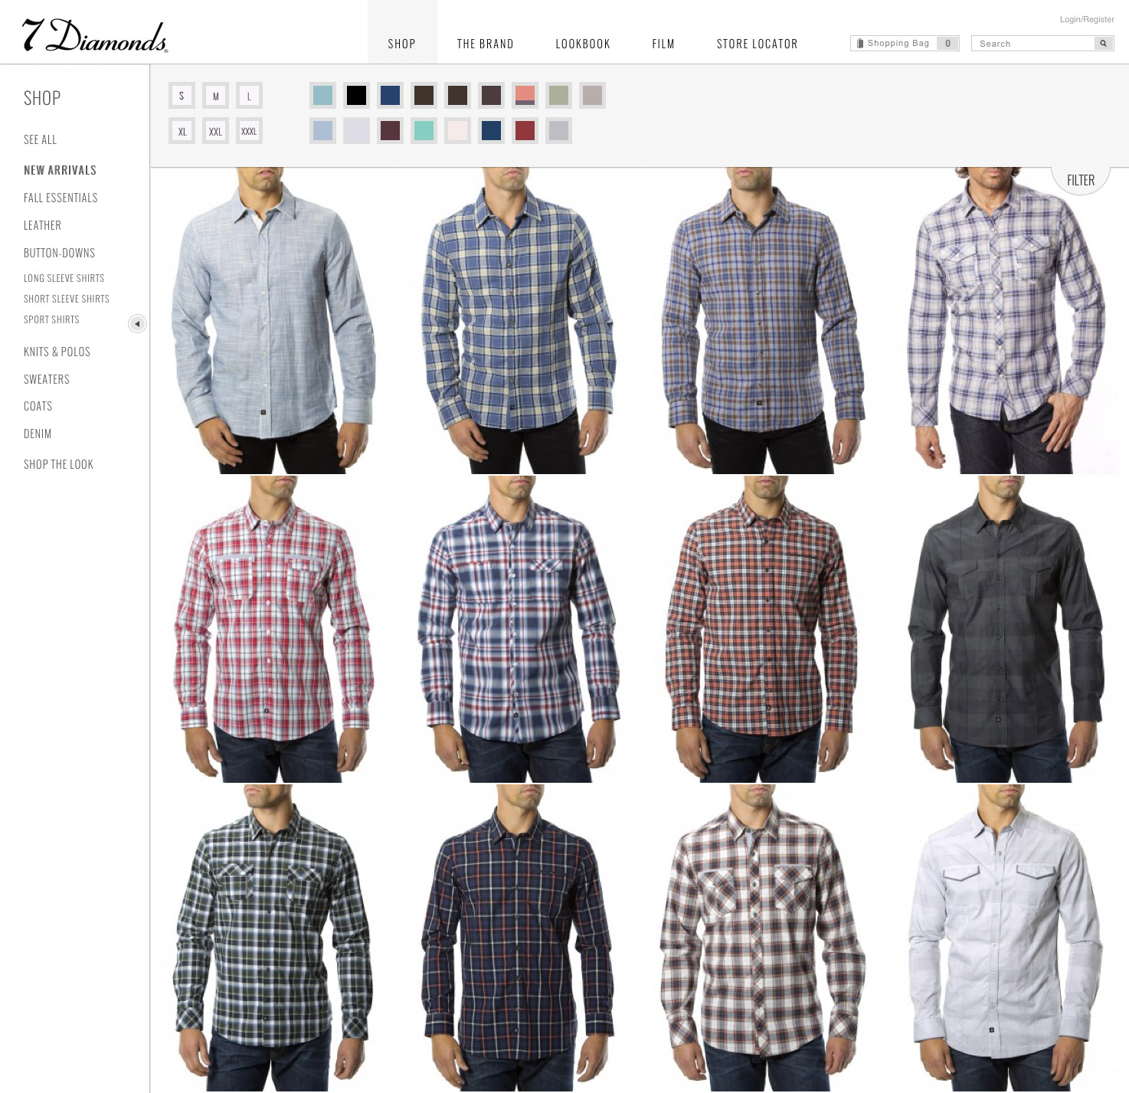
Task: Toggle size L filter
Action: tap(249, 96)
